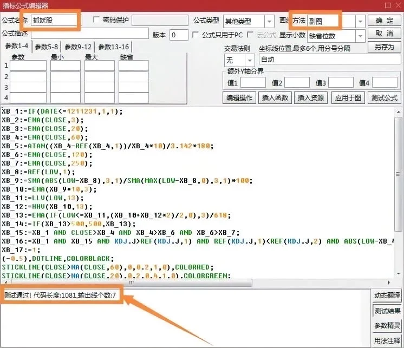The width and height of the screenshot is (404, 348).
Task: Click the 公式类型 combo box showing 其他类型
Action: pyautogui.click(x=249, y=21)
